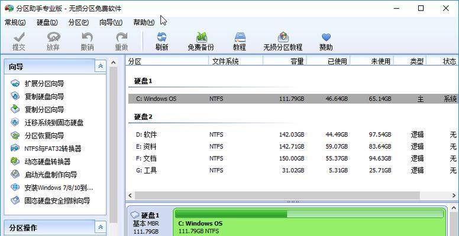The image size is (459, 236).
Task: Launch the 分区恢复向导 link
Action: [x=44, y=136]
